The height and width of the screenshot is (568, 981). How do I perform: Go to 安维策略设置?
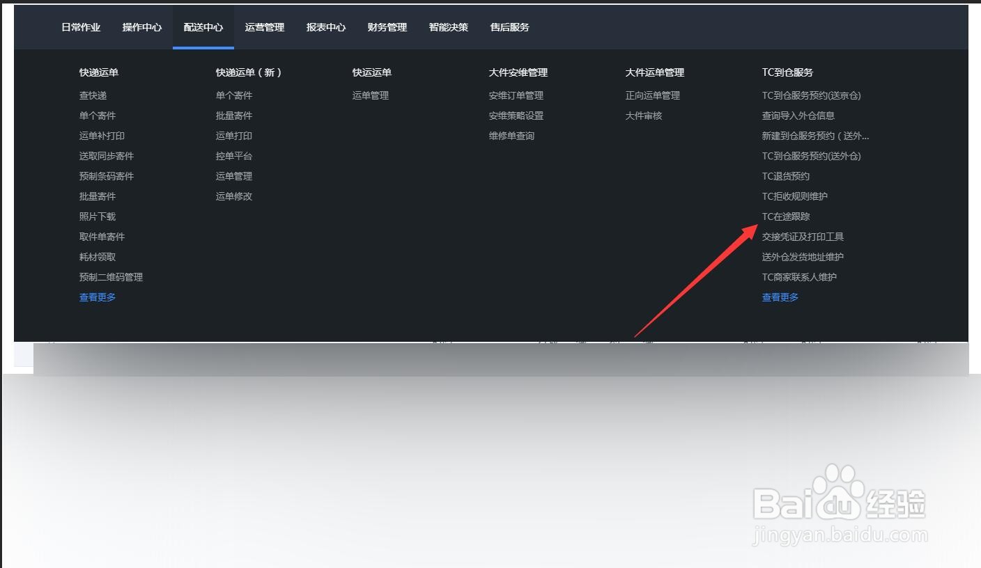point(516,116)
